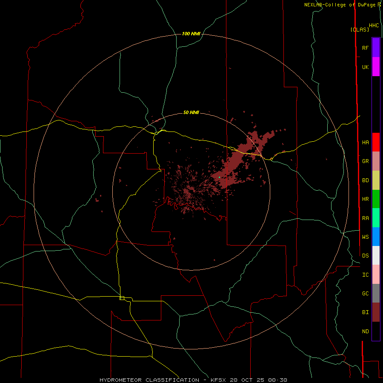Click the RF legend label
This screenshot has width=383, height=383.
pyautogui.click(x=365, y=48)
